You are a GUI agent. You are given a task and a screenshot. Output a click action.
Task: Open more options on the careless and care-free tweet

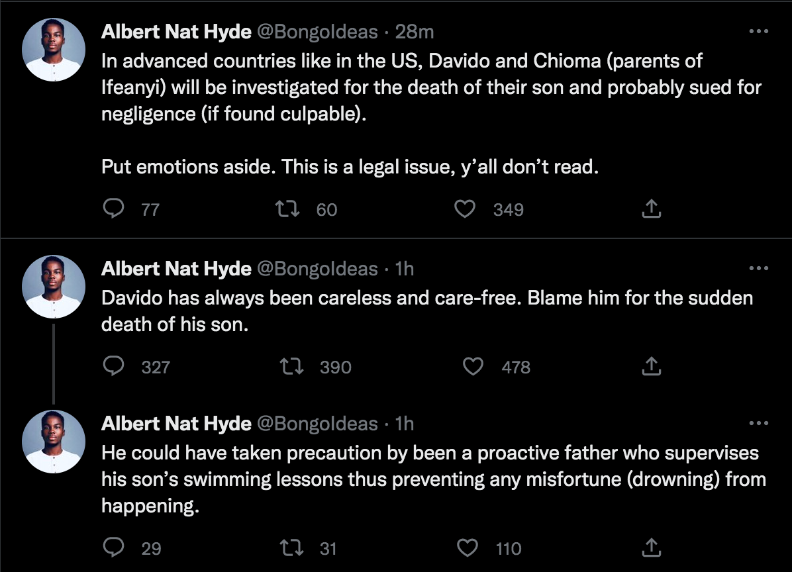coord(758,268)
